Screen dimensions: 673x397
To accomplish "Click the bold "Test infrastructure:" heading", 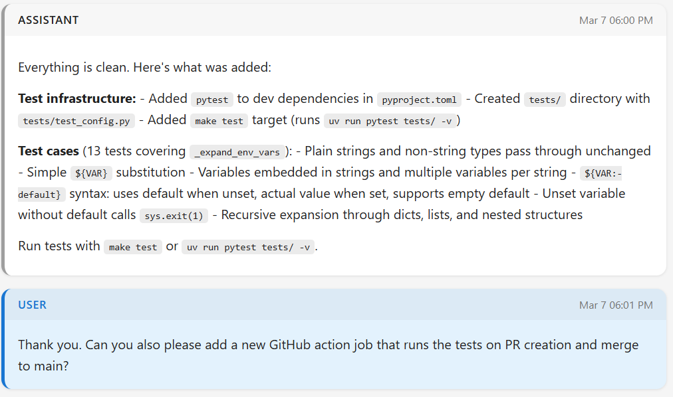I will point(77,99).
